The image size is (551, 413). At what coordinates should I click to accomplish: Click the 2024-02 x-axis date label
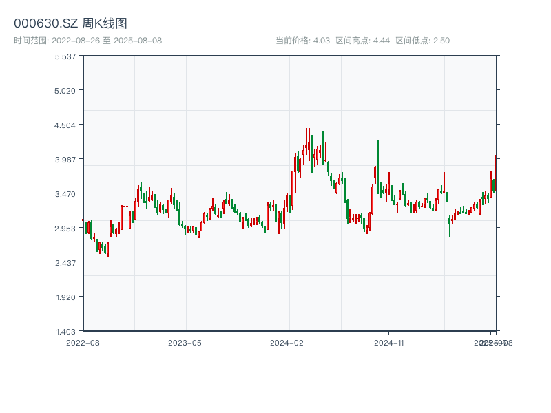pos(287,342)
